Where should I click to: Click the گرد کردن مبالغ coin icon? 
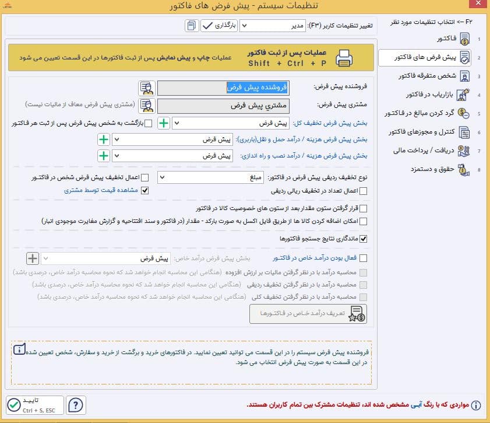(463, 113)
